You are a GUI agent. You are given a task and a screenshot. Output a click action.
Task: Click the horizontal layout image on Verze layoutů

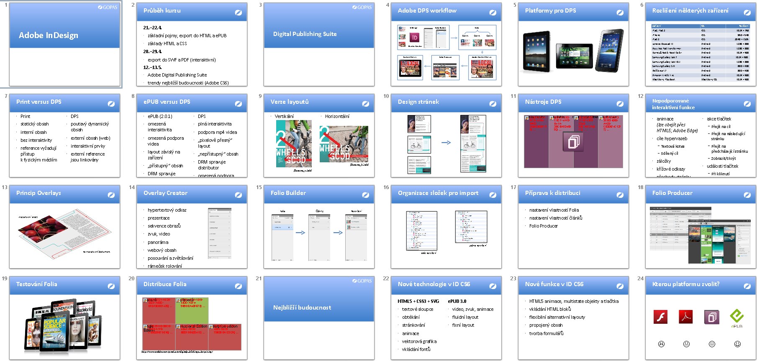point(344,144)
